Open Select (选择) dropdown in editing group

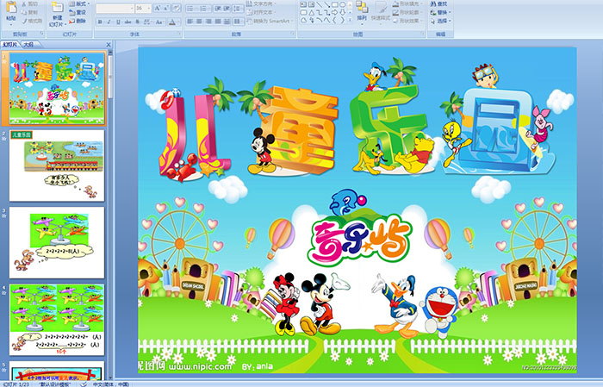440,21
